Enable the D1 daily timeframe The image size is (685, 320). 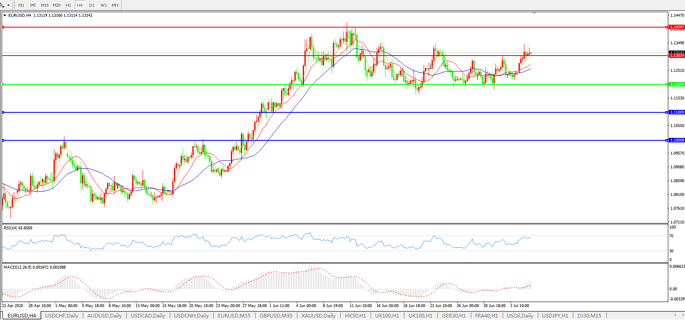(92, 5)
